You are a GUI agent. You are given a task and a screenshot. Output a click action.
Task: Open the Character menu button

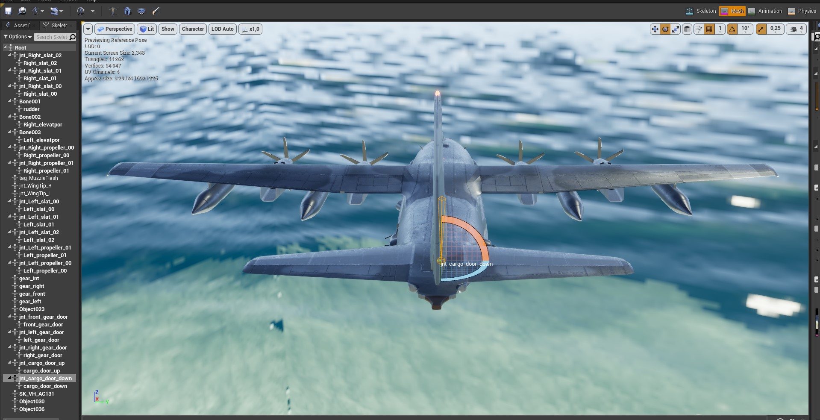pos(193,29)
